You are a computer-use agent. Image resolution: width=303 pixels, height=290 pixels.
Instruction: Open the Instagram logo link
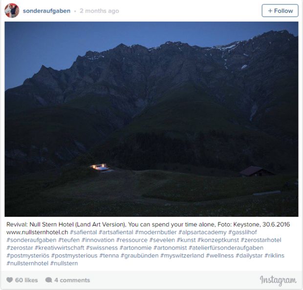(278, 281)
